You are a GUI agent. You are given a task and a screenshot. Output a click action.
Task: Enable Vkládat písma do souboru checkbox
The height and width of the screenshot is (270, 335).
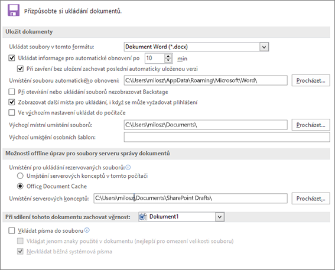point(12,230)
